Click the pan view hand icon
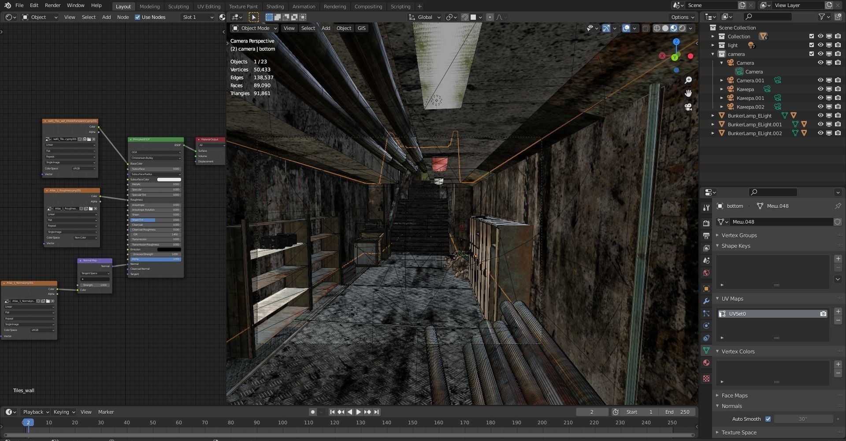The width and height of the screenshot is (846, 441). pos(688,93)
